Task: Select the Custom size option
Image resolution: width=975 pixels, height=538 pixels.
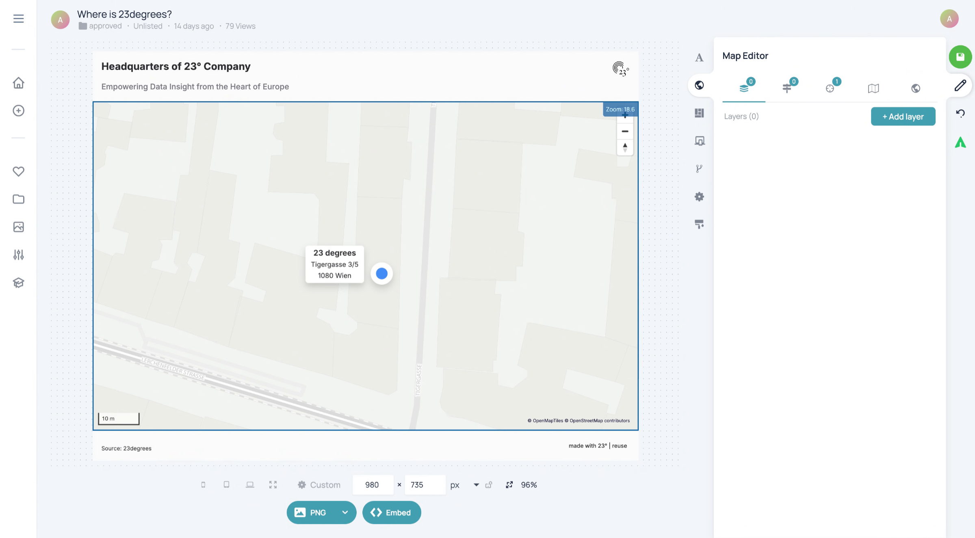Action: point(319,485)
